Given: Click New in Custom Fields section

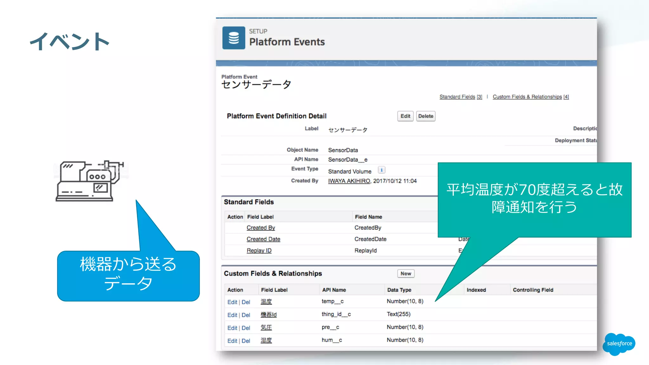Looking at the screenshot, I should pos(406,273).
